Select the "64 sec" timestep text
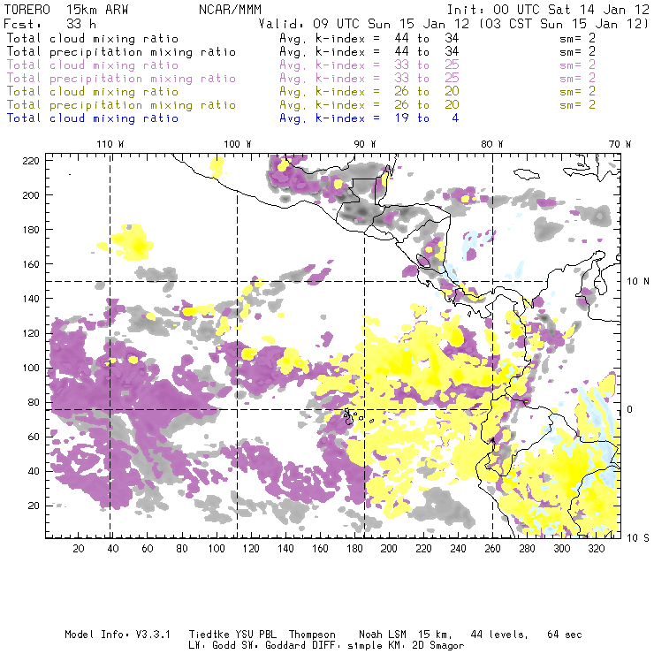654x654 pixels. coord(565,635)
